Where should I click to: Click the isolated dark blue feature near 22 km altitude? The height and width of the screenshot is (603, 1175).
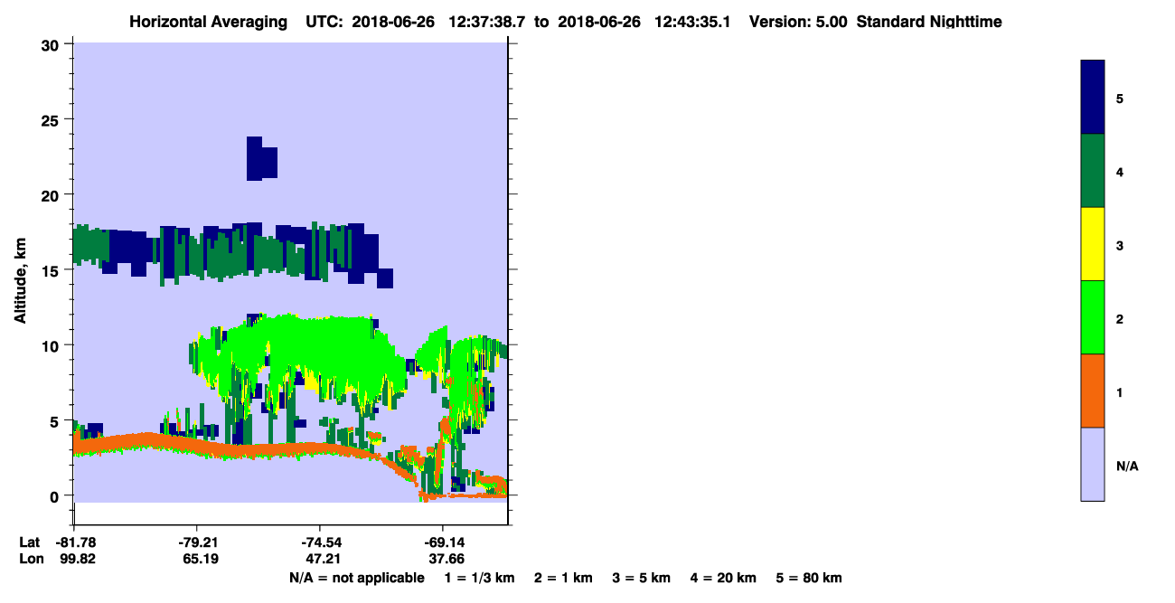coord(261,159)
